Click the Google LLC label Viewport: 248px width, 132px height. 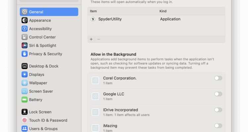pos(113,94)
